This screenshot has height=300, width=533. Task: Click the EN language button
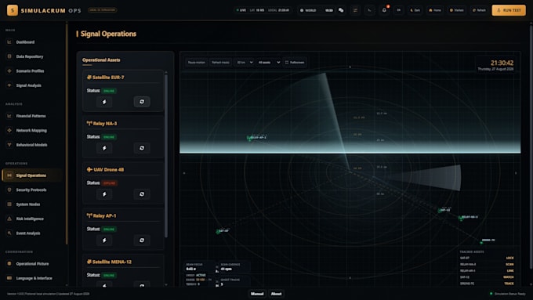[x=399, y=10]
